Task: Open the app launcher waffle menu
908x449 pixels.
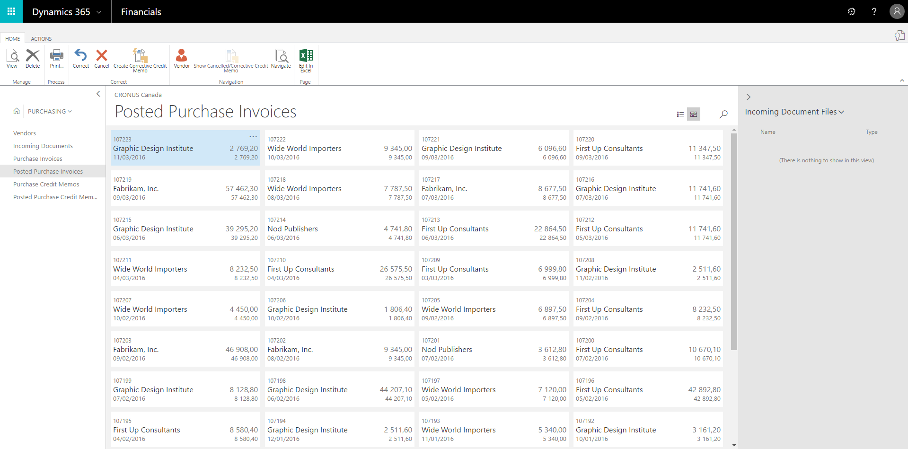Action: (11, 11)
